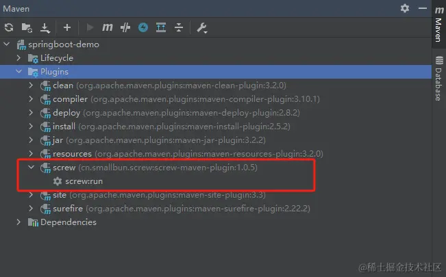Collapse the springboot-demo project node

point(7,44)
